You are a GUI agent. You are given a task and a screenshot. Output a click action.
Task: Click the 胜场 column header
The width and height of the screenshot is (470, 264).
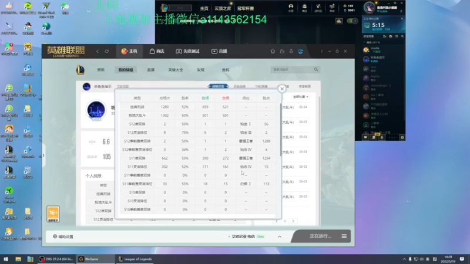click(205, 98)
